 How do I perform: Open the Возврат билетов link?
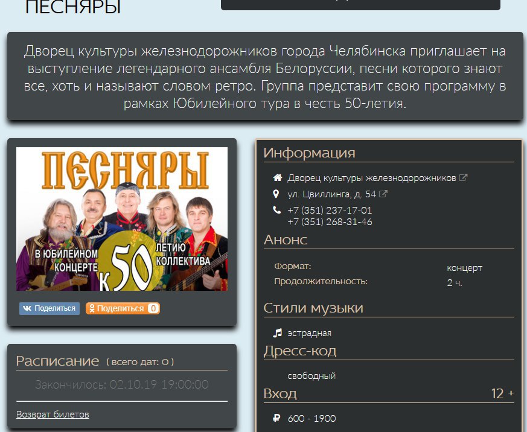tap(53, 415)
